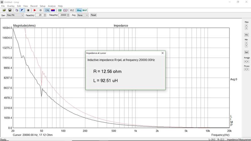Click the Copy icon in toolbar
The width and height of the screenshot is (251, 141).
pos(17,10)
